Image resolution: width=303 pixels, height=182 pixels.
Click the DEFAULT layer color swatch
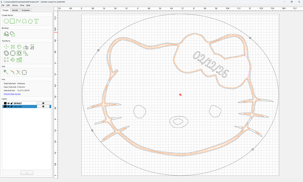(5, 103)
